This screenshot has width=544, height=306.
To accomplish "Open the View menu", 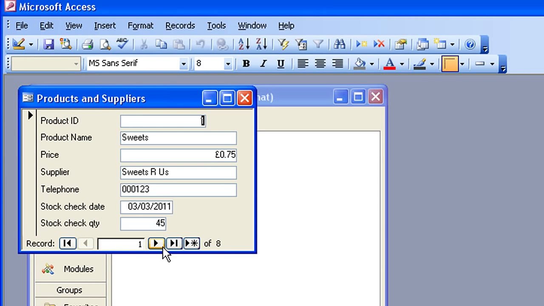I will [x=74, y=25].
